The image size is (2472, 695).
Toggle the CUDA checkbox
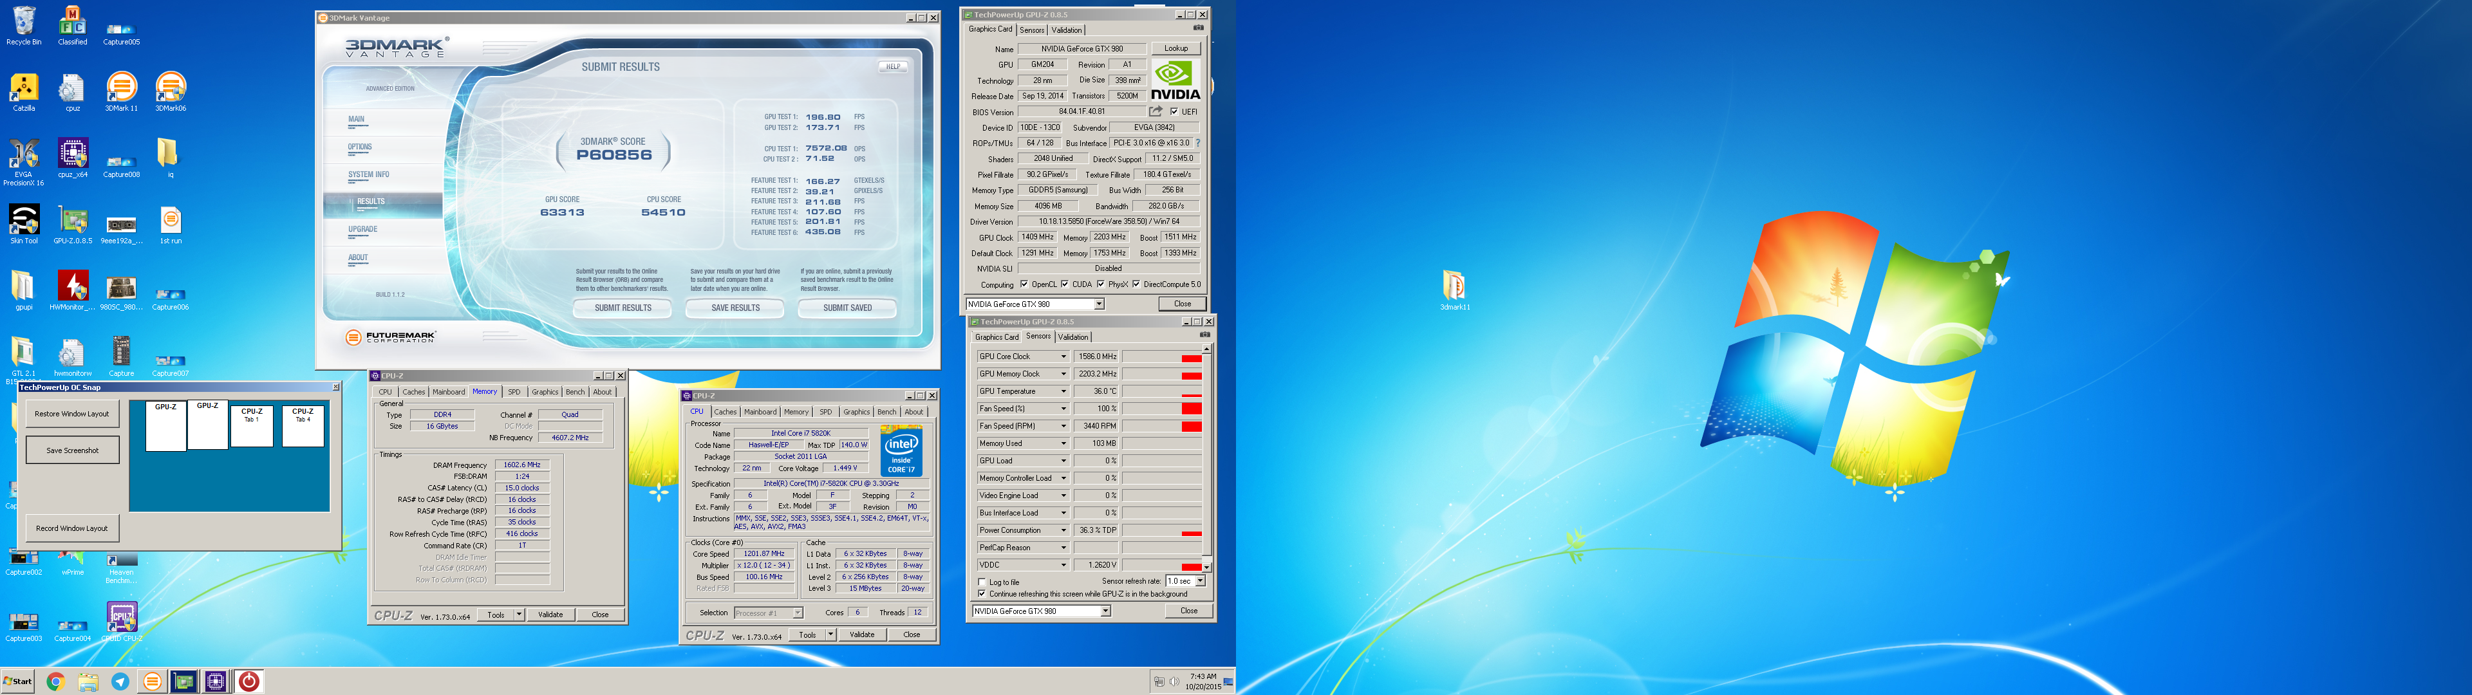1064,284
